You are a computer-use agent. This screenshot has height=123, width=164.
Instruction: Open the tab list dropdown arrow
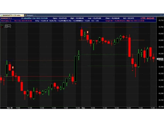163,15
